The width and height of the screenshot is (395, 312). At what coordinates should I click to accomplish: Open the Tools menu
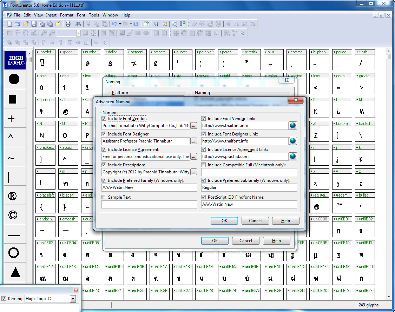click(94, 15)
